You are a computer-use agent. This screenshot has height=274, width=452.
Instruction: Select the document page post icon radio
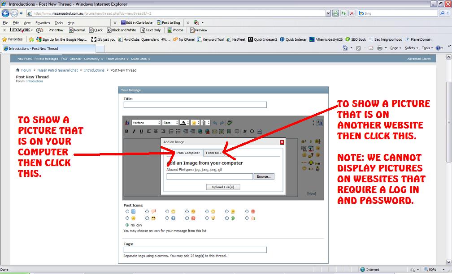pos(127,211)
